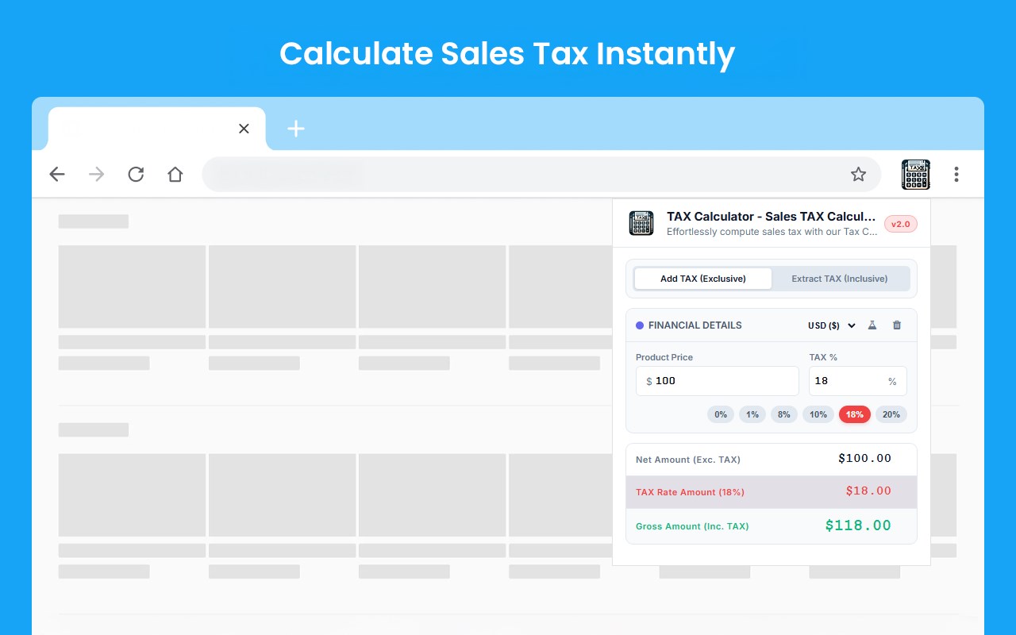Viewport: 1016px width, 635px height.
Task: Reload the page
Action: (136, 175)
